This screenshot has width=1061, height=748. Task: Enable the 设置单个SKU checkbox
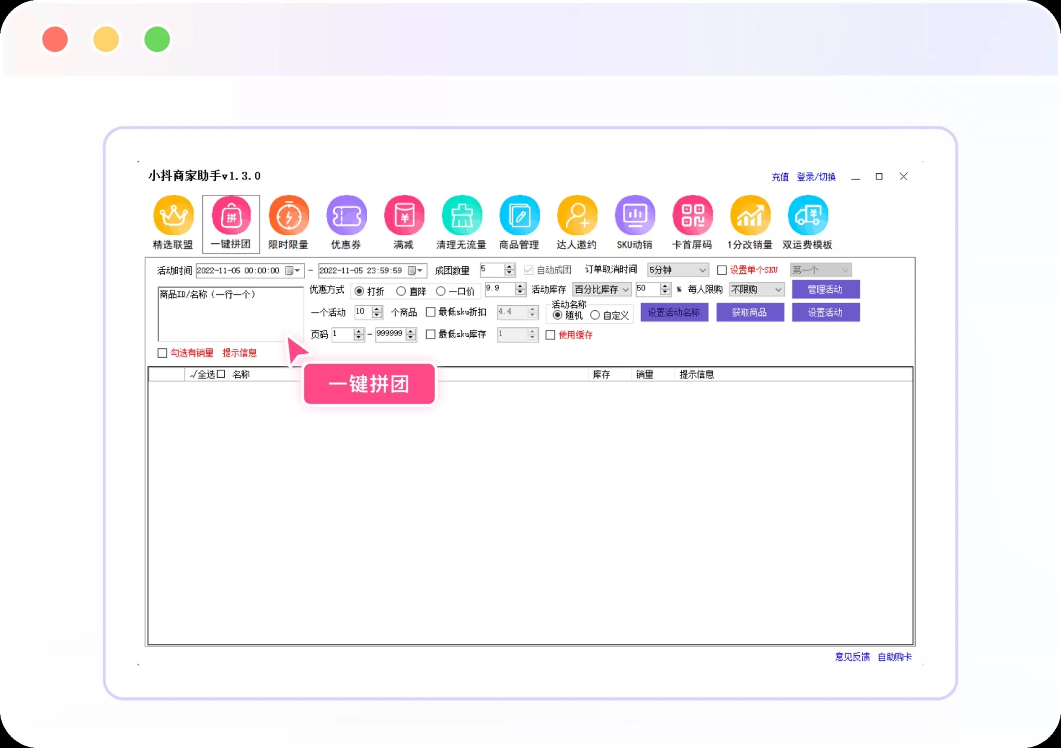tap(722, 270)
